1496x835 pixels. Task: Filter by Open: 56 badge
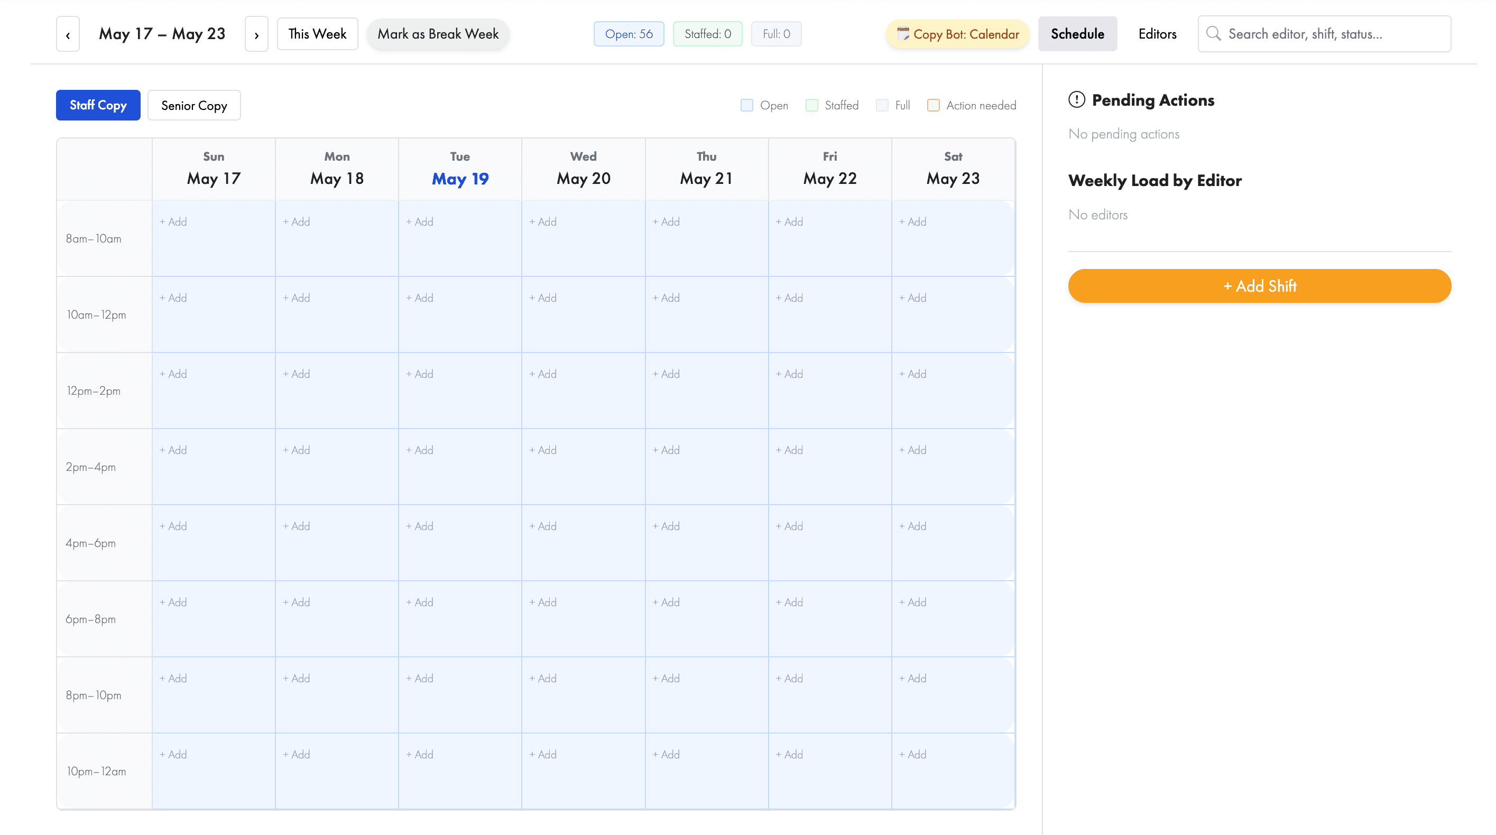coord(629,34)
